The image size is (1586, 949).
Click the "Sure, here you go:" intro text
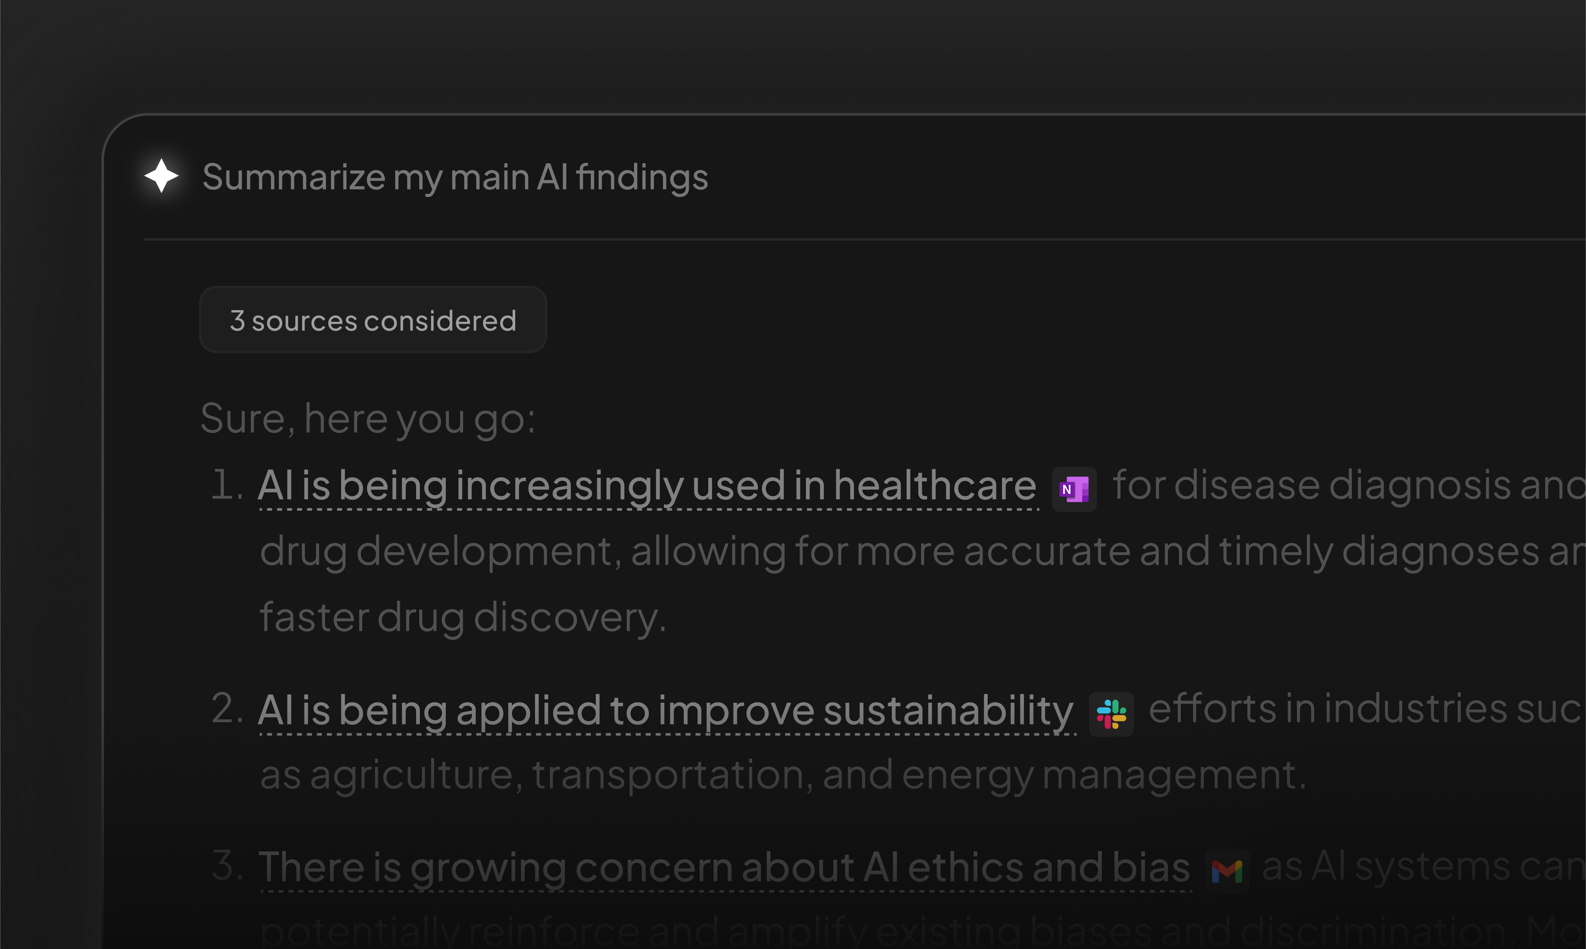368,419
